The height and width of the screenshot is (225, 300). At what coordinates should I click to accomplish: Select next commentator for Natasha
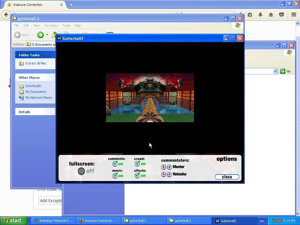pos(169,174)
